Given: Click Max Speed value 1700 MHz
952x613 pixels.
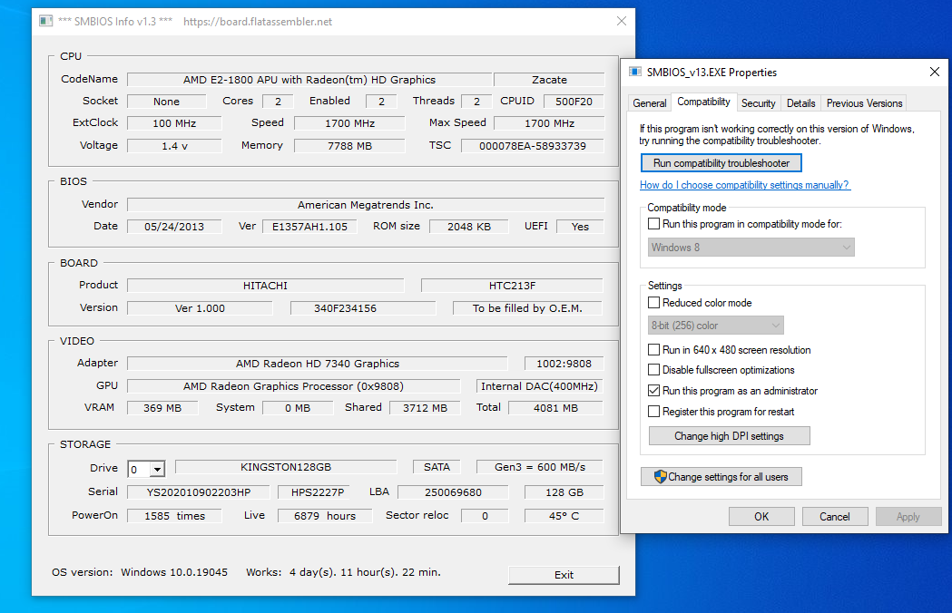Looking at the screenshot, I should (549, 123).
